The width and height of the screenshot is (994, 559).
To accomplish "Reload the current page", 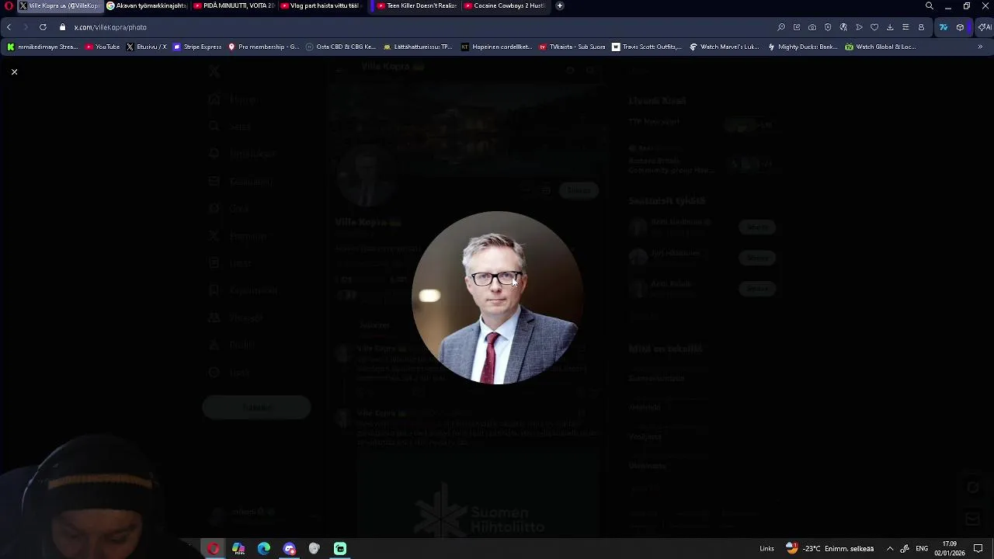I will 43,27.
